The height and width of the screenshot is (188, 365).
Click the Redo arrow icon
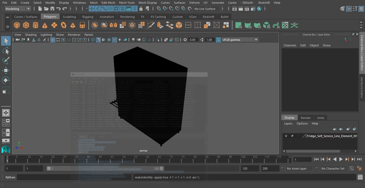(65, 9)
